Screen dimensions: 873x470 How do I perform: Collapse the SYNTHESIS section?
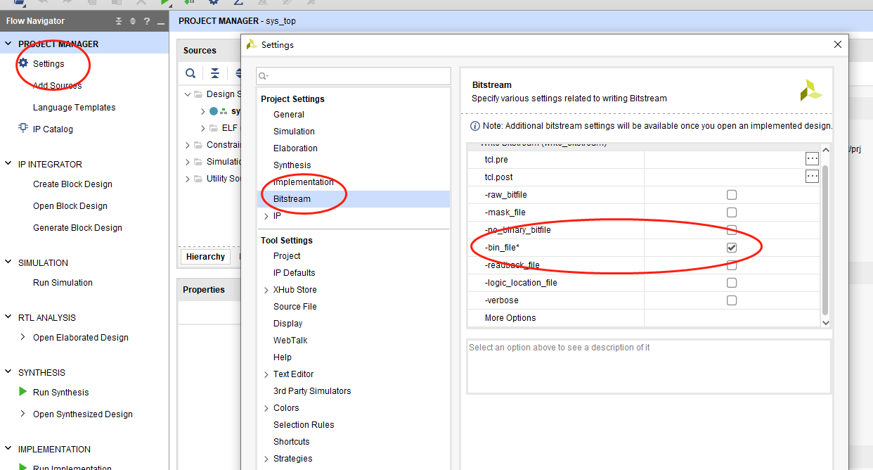[x=8, y=372]
